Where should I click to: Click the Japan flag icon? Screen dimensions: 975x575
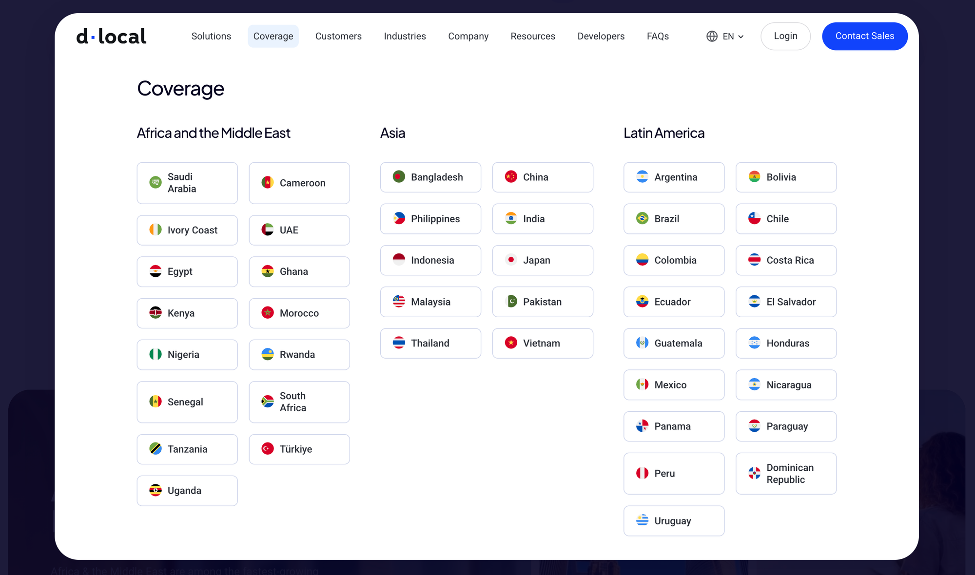(x=511, y=260)
